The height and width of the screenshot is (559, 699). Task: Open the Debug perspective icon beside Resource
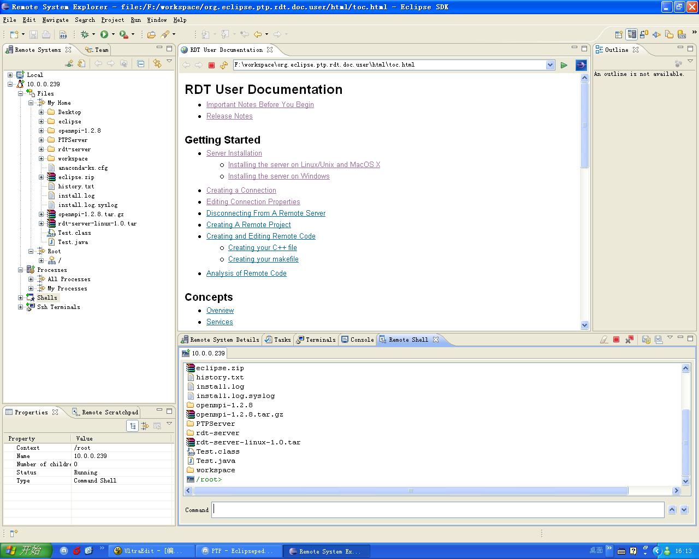pyautogui.click(x=657, y=34)
